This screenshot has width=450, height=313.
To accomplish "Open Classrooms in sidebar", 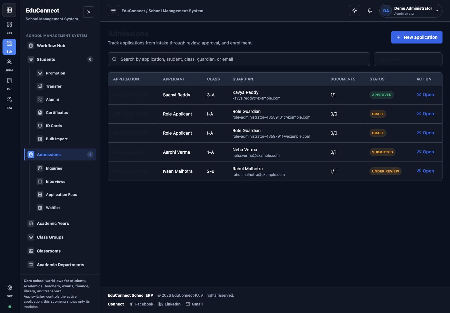I will click(x=60, y=251).
